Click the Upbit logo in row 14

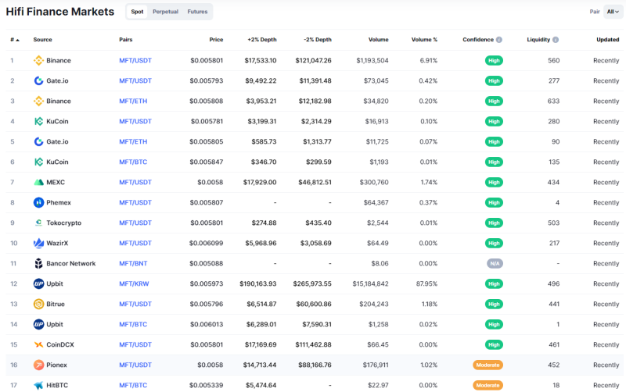click(x=38, y=324)
